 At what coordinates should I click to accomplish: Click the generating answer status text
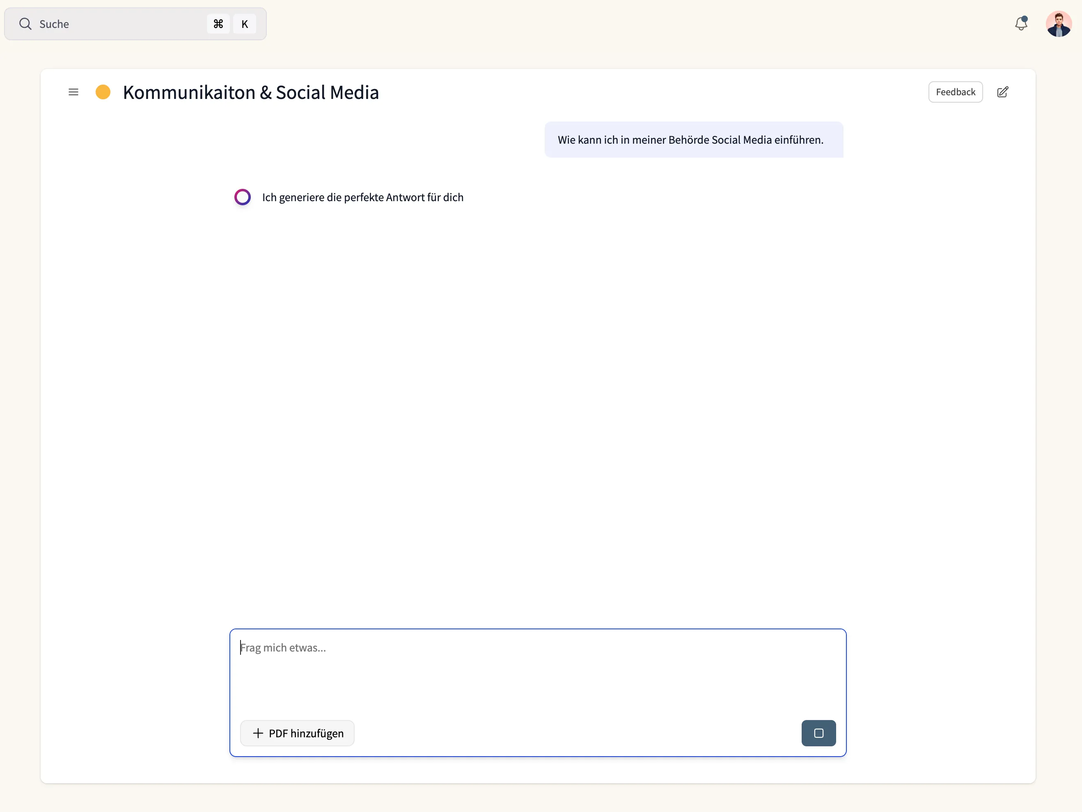(x=362, y=197)
